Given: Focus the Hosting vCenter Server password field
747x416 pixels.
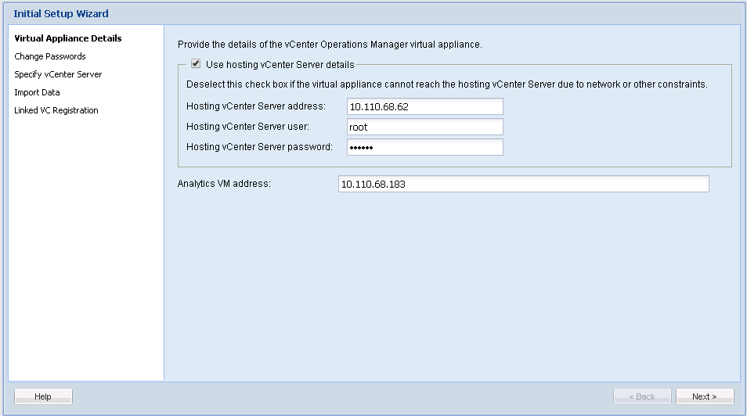Looking at the screenshot, I should click(424, 147).
